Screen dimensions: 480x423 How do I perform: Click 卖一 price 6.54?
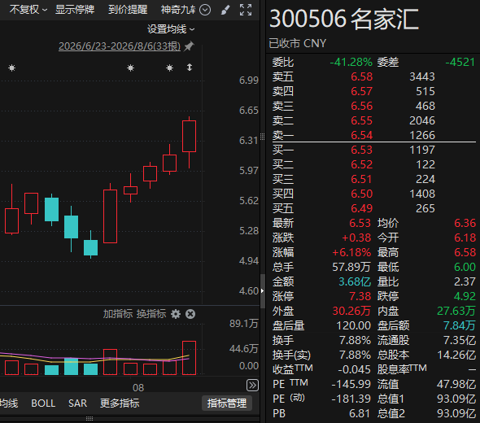click(361, 135)
